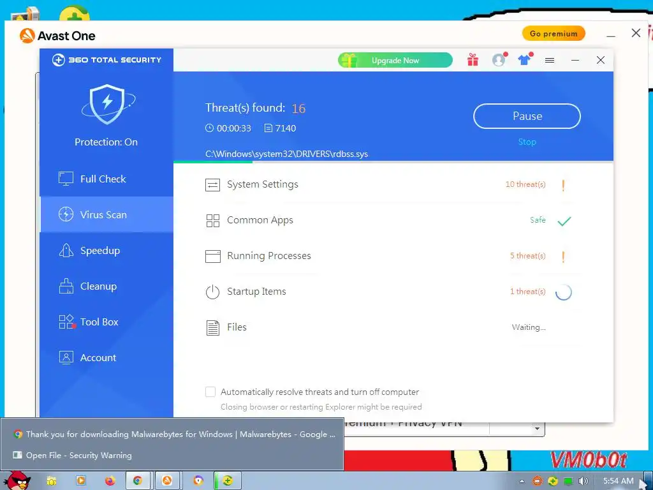Click the orange Avast tray icon
Screen dimensions: 653x490
[537, 481]
